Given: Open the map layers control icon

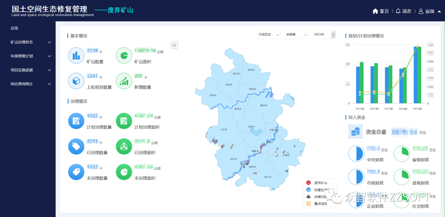Looking at the screenshot, I should (x=174, y=45).
